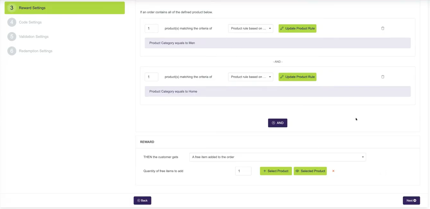Remove the selected free product with the red X
The image size is (430, 209).
[333, 171]
